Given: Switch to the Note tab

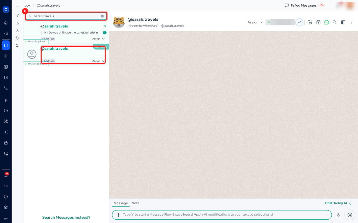Looking at the screenshot, I should 136,203.
